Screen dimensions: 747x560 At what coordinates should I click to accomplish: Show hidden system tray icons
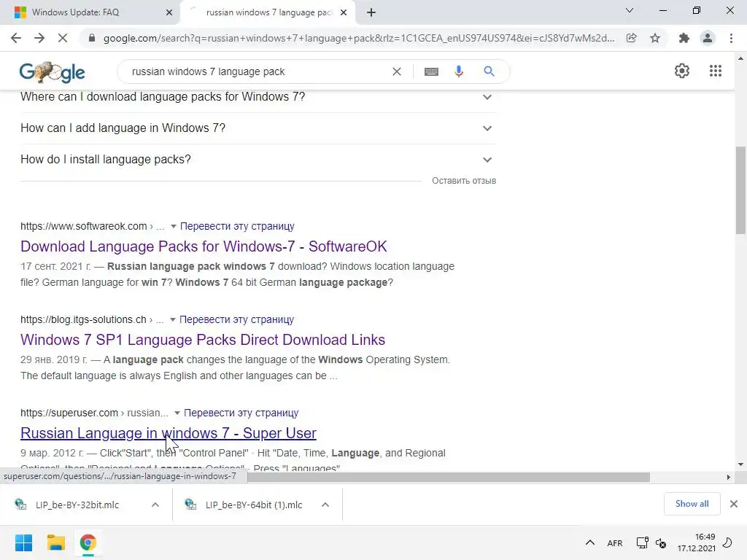pyautogui.click(x=589, y=542)
